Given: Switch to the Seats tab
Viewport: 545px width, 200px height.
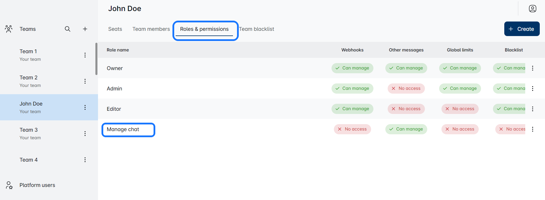Looking at the screenshot, I should (115, 29).
